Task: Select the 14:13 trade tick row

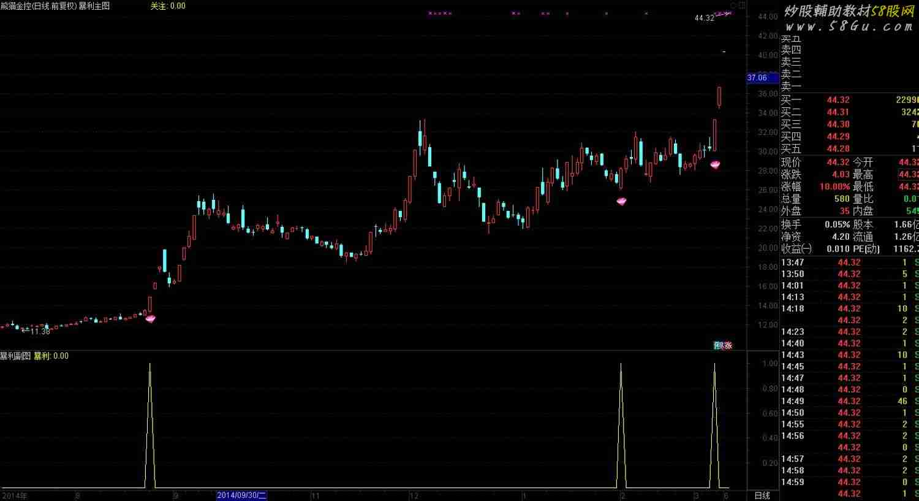Action: 850,297
